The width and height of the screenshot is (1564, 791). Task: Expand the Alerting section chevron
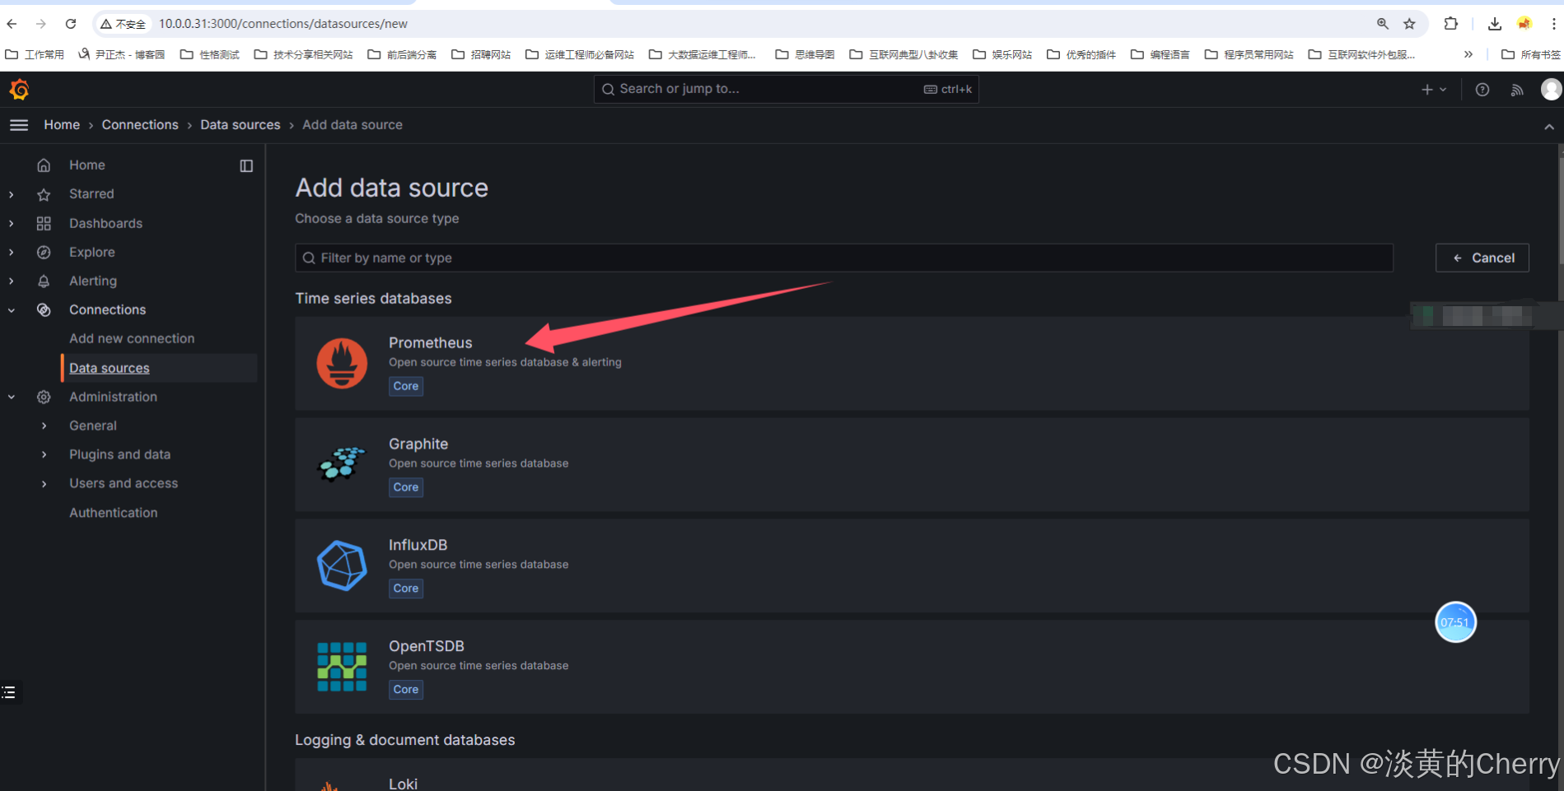[12, 281]
